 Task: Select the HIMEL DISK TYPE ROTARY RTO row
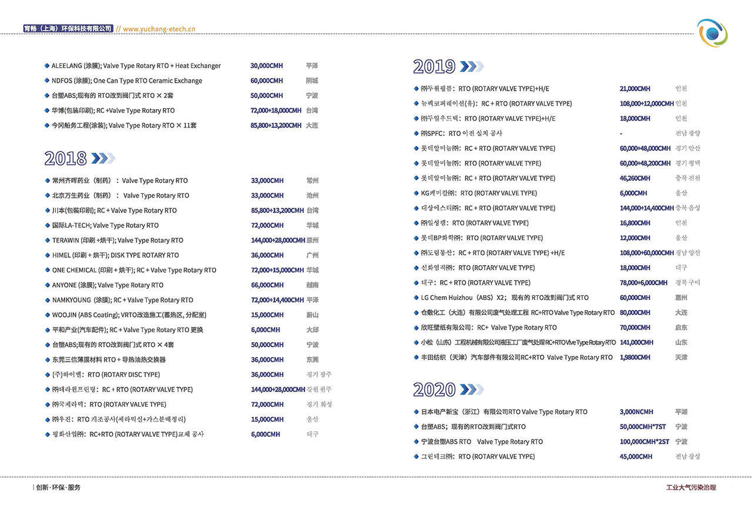tap(112, 255)
